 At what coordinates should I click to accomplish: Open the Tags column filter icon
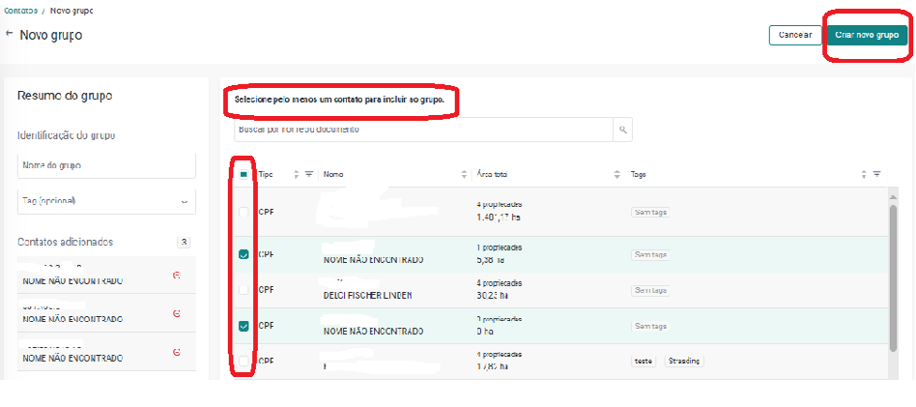(x=876, y=174)
